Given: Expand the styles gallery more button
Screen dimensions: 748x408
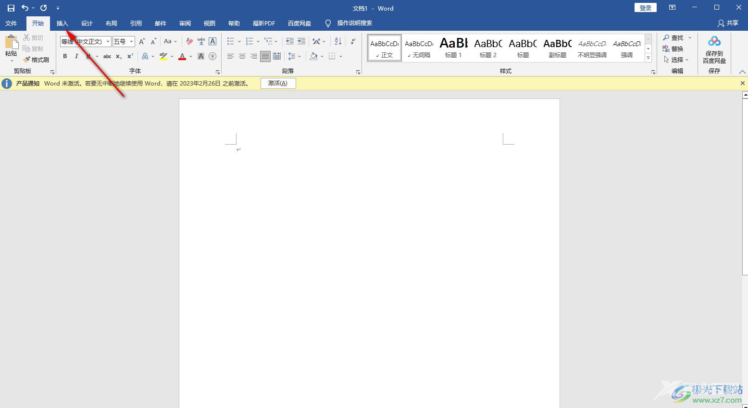Looking at the screenshot, I should click(648, 58).
